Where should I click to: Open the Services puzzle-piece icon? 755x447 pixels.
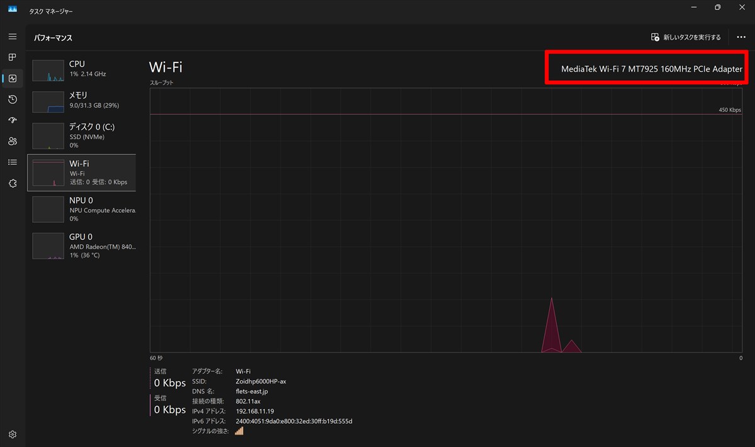[13, 183]
